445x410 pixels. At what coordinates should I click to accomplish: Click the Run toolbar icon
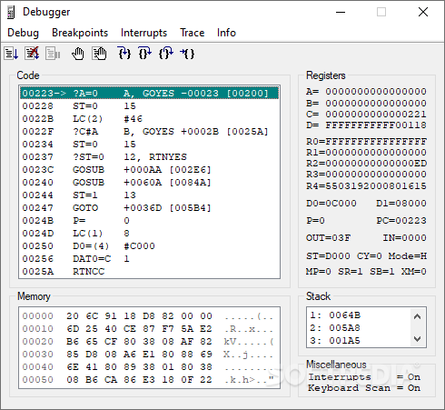point(11,54)
